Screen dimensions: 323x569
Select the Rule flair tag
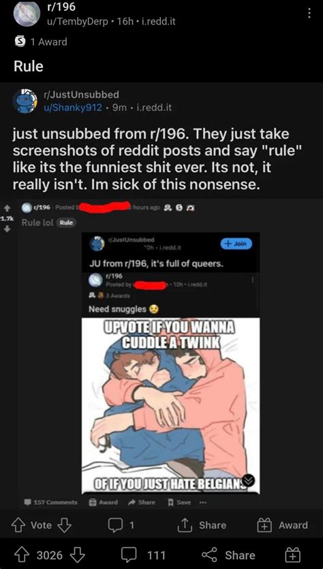[66, 223]
